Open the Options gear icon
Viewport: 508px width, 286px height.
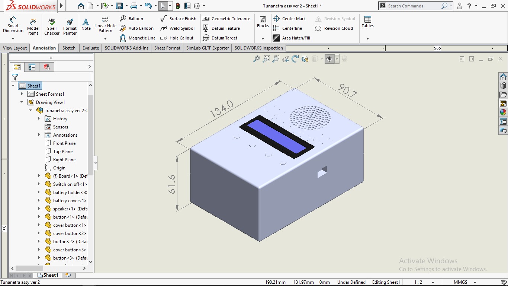[197, 6]
